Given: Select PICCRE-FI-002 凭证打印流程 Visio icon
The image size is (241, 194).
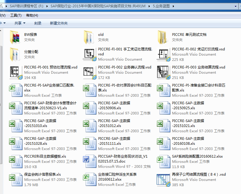Looking at the screenshot, I should click(164, 55).
